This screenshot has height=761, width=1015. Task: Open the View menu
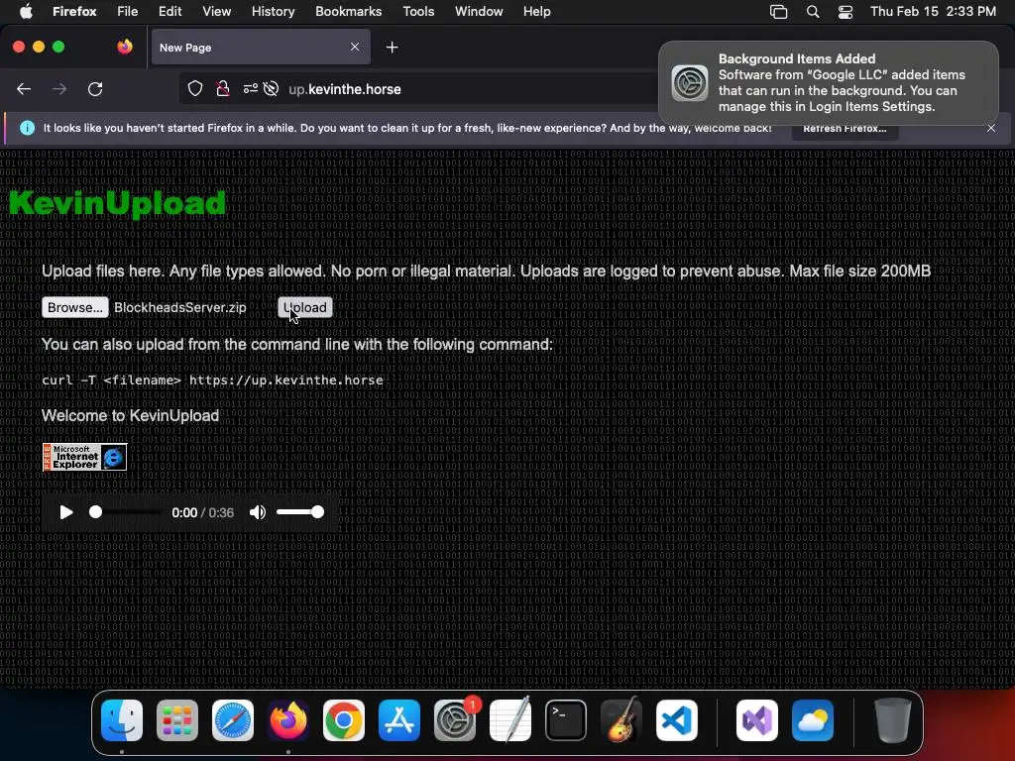216,12
